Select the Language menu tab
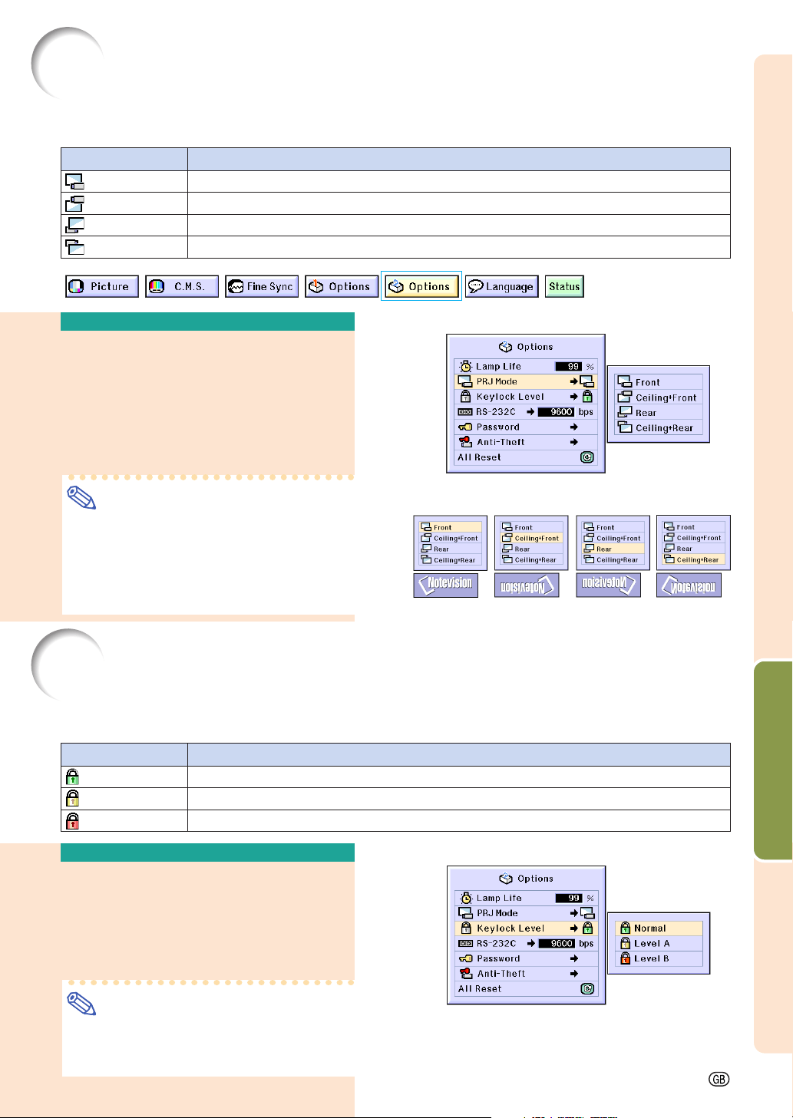 pyautogui.click(x=501, y=286)
